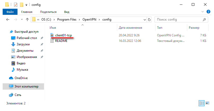The image size is (214, 111).
Task: Click the 1 КБ size cell
Action: pos(203,41)
